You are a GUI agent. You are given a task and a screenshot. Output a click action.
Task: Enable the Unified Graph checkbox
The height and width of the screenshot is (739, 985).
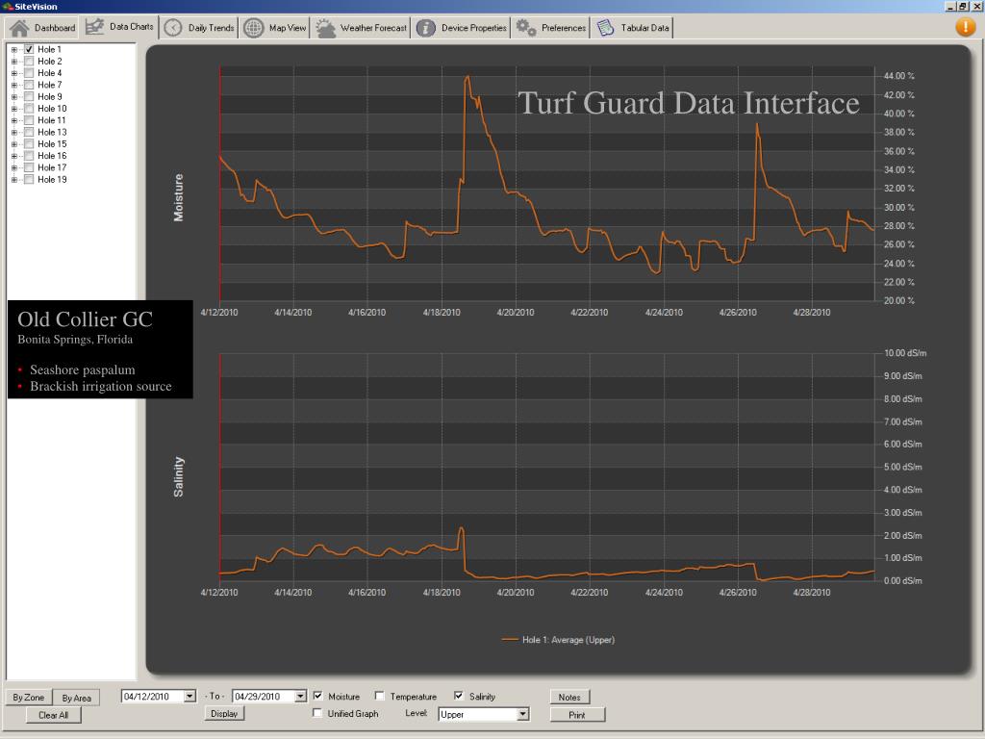[317, 713]
